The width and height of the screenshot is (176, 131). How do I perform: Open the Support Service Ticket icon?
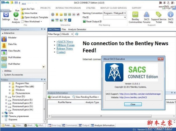point(159,14)
